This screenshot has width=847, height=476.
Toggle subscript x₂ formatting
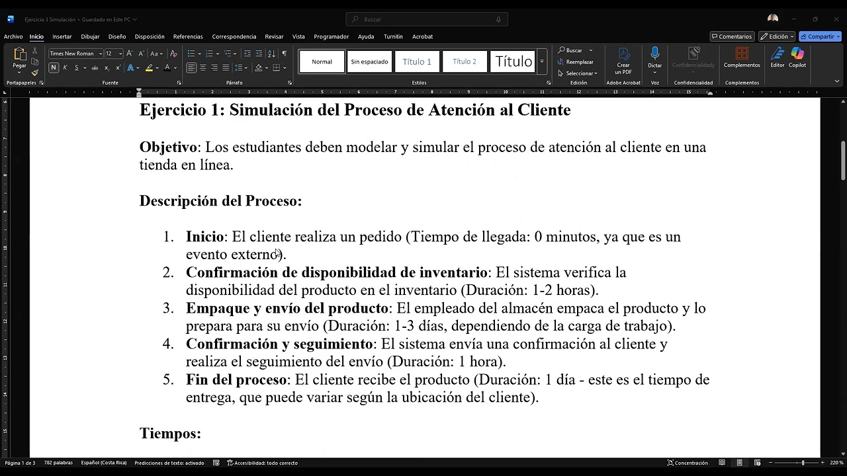point(107,67)
